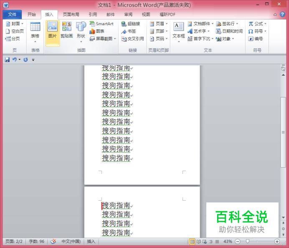
Task: Click the scroll up arrow
Action: coord(283,75)
